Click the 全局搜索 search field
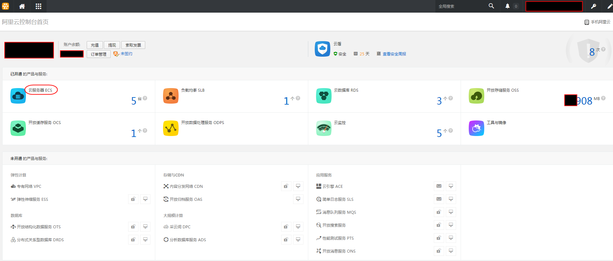This screenshot has width=613, height=261. point(461,6)
